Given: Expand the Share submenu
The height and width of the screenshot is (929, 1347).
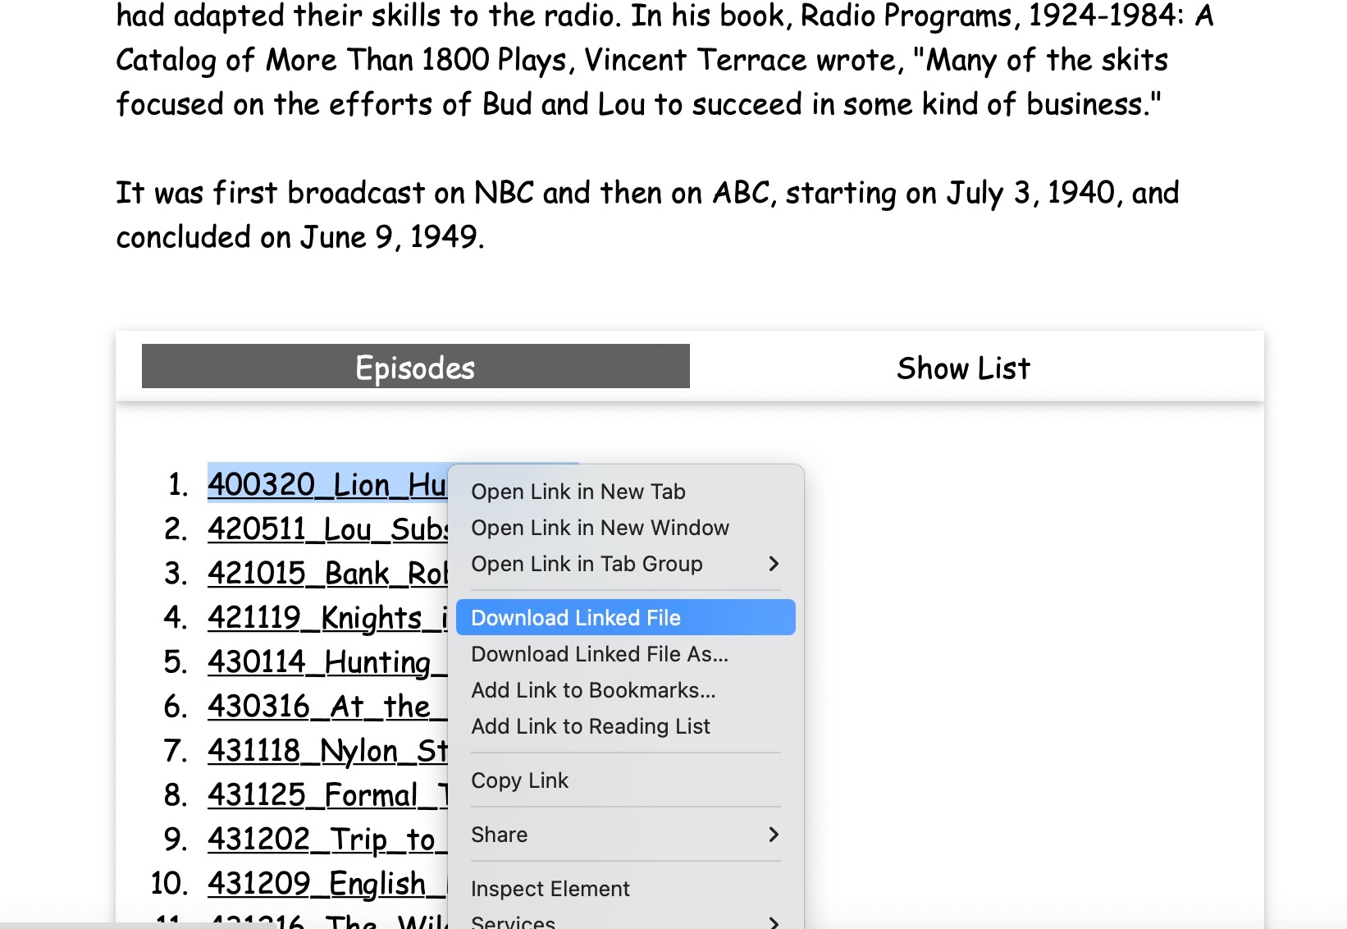Looking at the screenshot, I should tap(625, 835).
